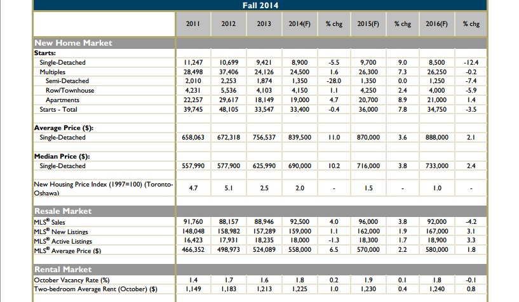The image size is (519, 302).
Task: Select the MLS Average Price 2012 value 498,973
Action: pos(229,250)
